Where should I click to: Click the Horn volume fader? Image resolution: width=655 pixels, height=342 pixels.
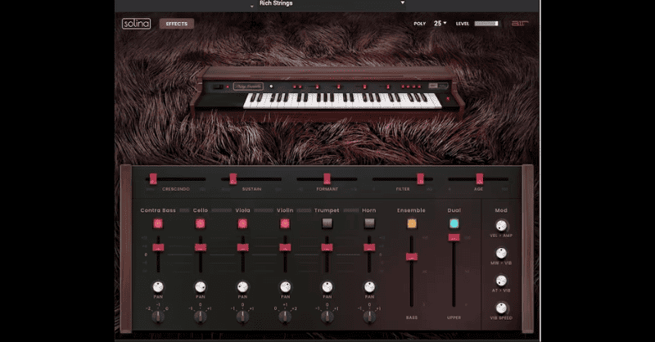tap(369, 248)
